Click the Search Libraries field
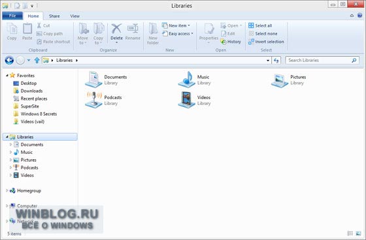Viewport: 366px width, 240px height. click(322, 61)
